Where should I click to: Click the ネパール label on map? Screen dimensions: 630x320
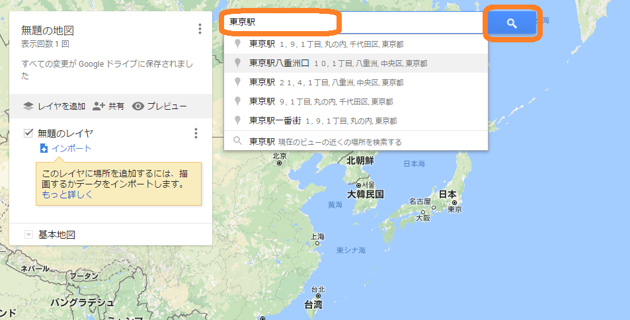click(x=35, y=268)
